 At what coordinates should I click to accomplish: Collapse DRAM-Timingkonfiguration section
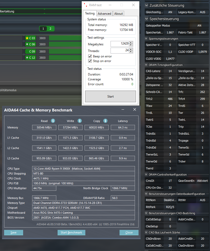[146, 65]
